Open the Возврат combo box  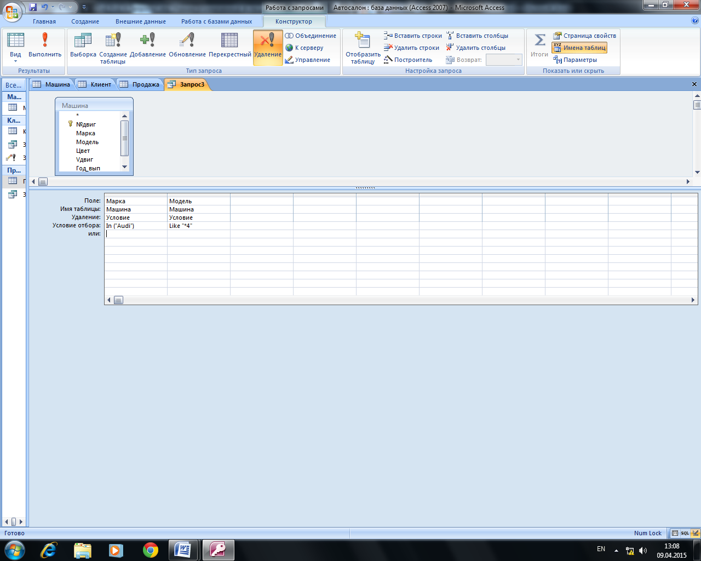click(x=504, y=60)
